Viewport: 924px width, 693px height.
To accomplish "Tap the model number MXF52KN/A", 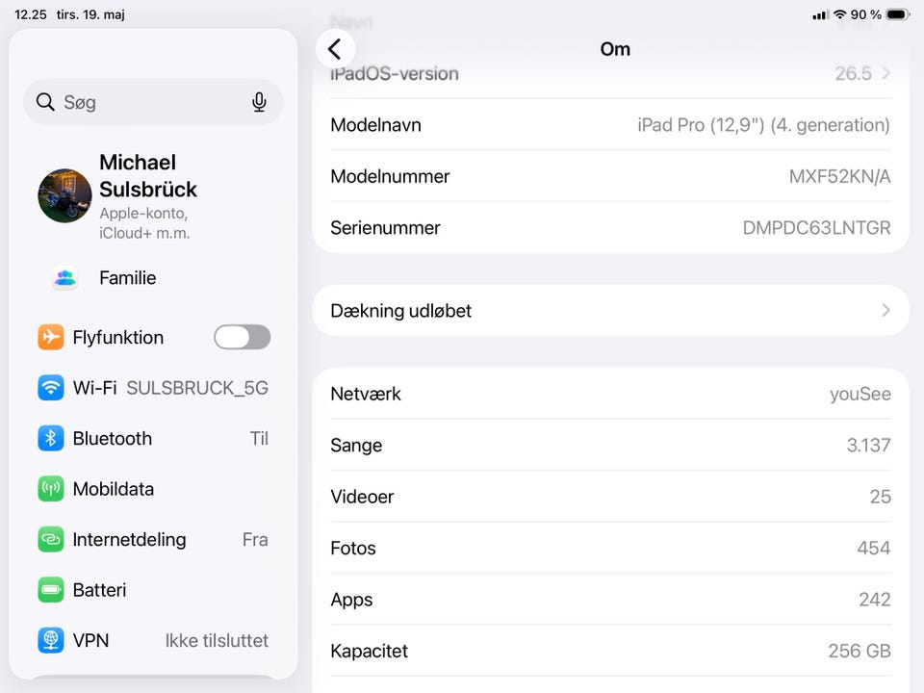I will point(839,176).
